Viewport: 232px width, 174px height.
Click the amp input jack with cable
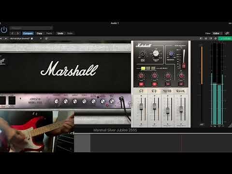click(x=121, y=99)
